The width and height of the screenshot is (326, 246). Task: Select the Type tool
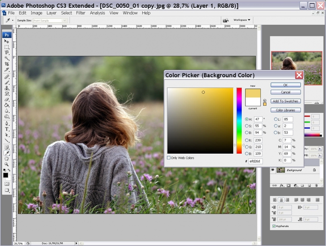[x=7, y=129]
